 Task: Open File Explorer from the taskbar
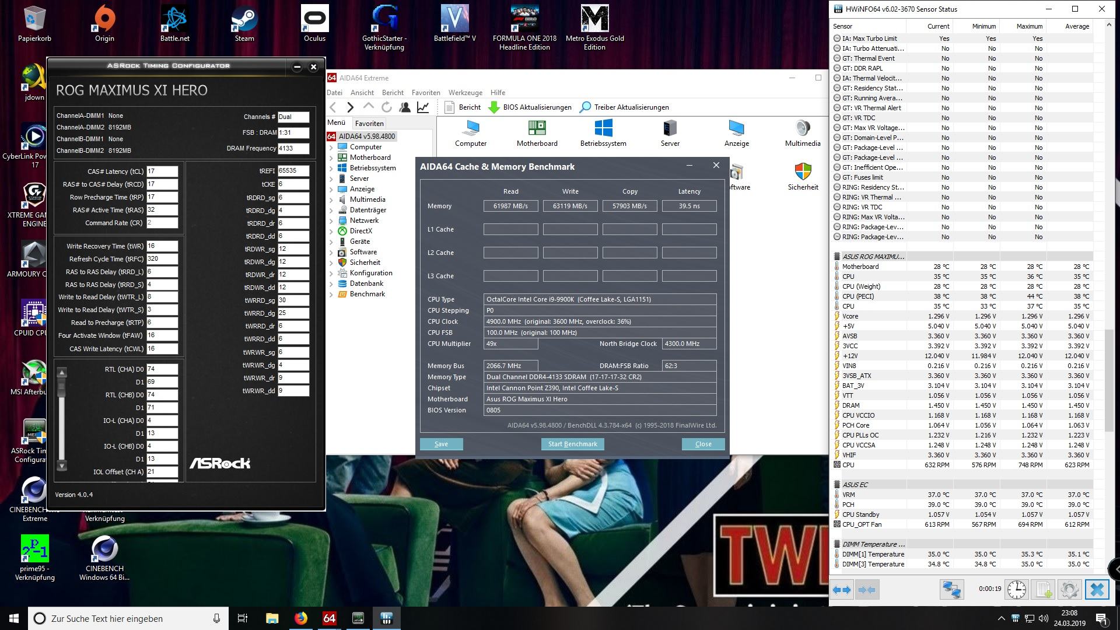coord(272,618)
